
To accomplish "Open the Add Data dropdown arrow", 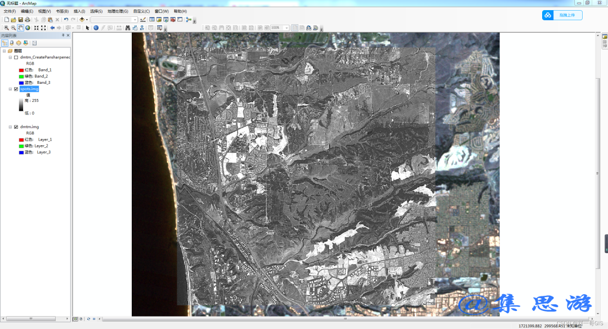I will (87, 19).
